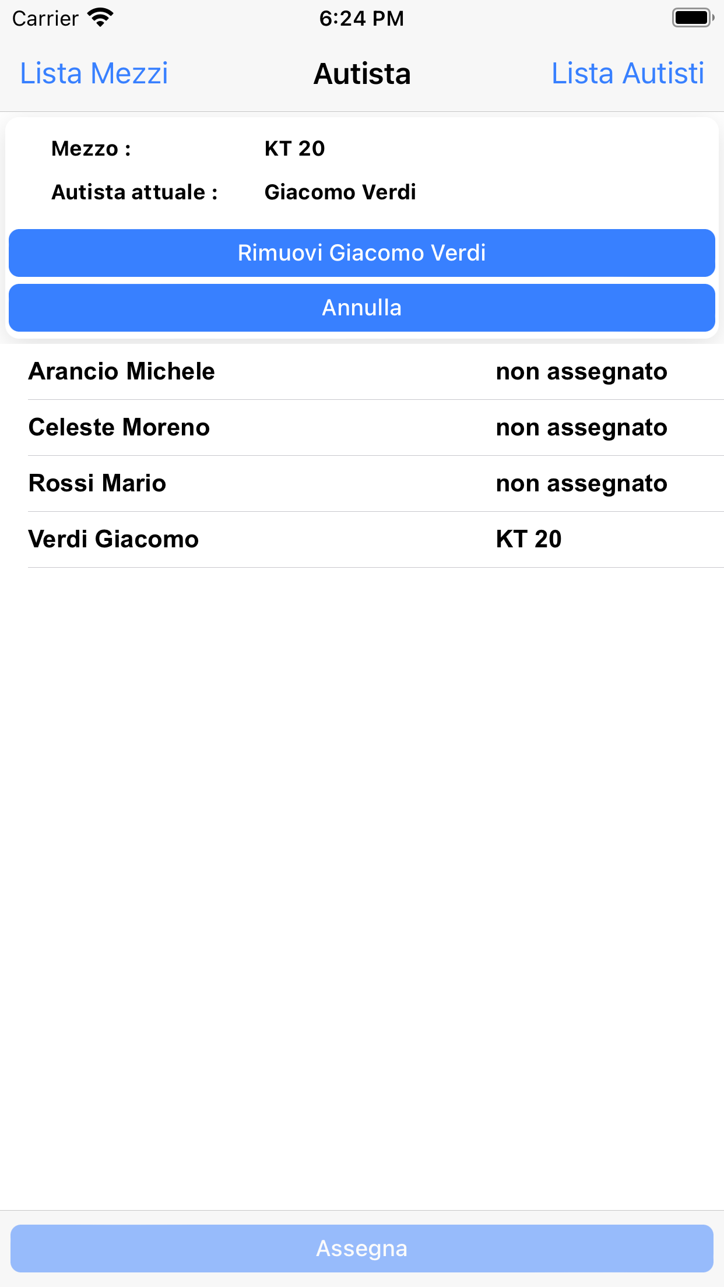Select driver name Rossi Mario
Viewport: 724px width, 1287px height.
point(97,483)
